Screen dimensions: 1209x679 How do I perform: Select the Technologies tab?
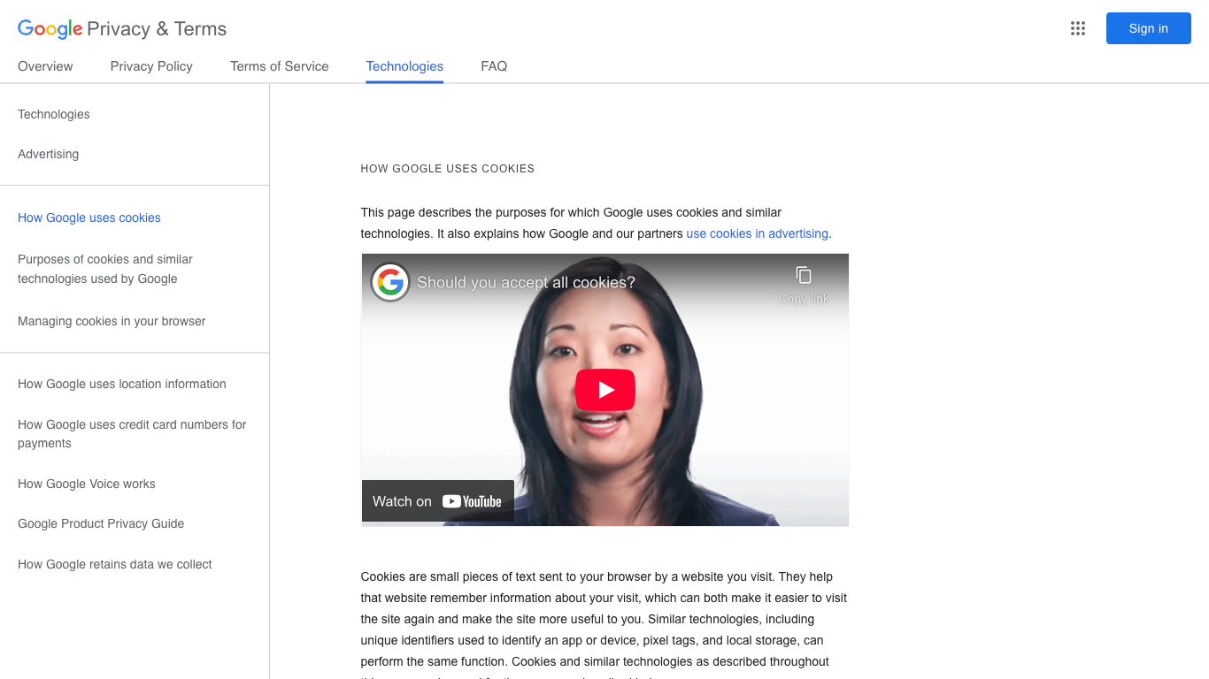pos(404,66)
